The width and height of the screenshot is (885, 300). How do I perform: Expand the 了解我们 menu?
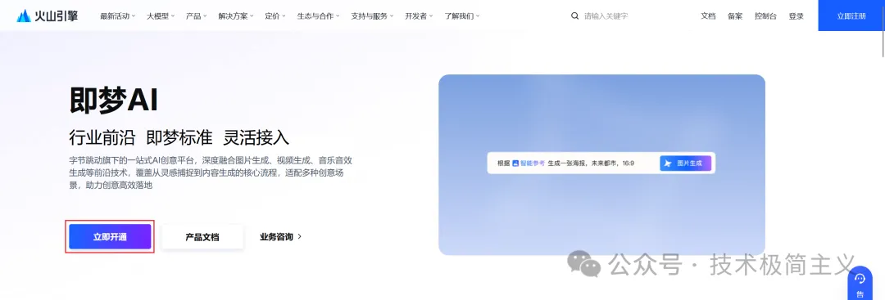pyautogui.click(x=461, y=16)
